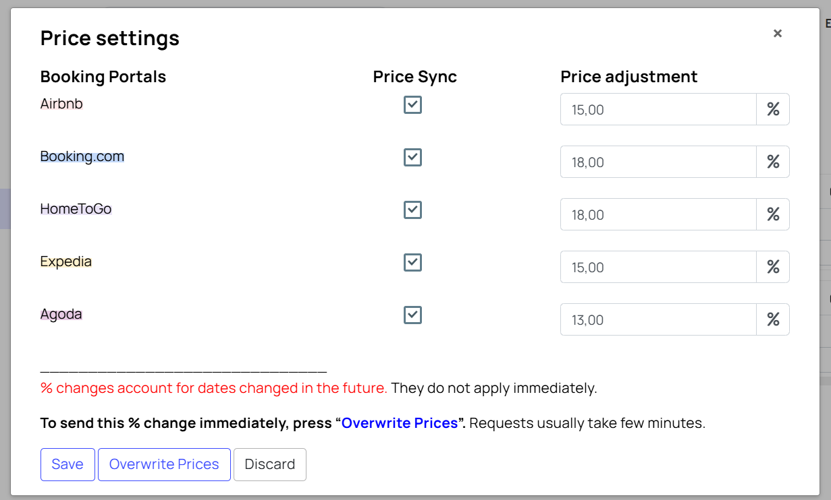This screenshot has height=500, width=831.
Task: Toggle Expedia price sync checkbox
Action: click(412, 262)
